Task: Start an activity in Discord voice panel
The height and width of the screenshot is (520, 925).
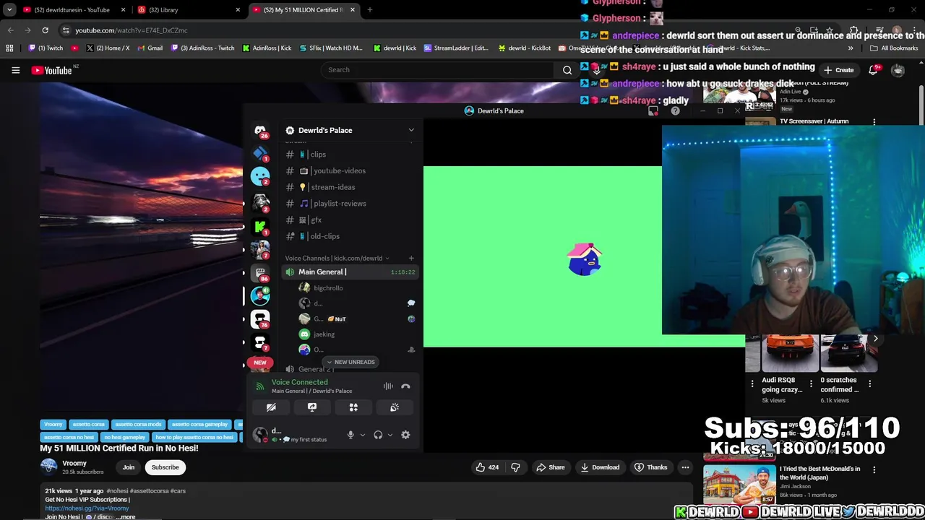Action: pos(353,407)
